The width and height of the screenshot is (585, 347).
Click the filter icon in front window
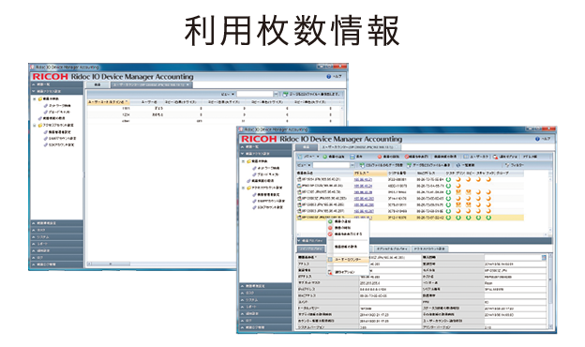tap(507, 165)
